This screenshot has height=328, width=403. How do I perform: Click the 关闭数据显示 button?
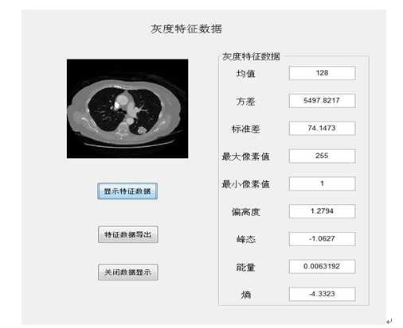[128, 272]
